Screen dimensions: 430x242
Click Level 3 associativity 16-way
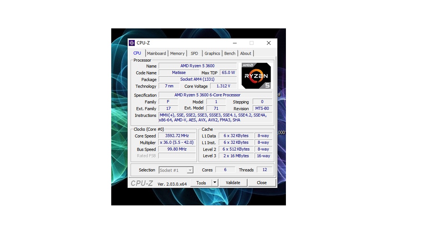coord(263,156)
